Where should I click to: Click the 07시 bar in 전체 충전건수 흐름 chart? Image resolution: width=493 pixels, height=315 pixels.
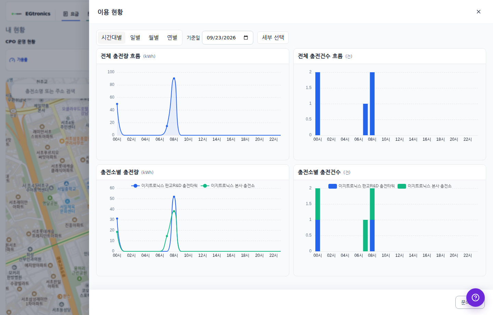(x=365, y=119)
